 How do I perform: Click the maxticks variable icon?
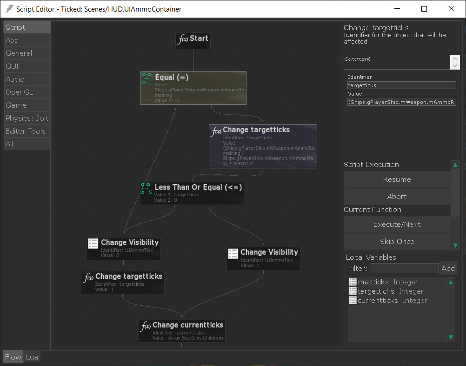click(353, 282)
